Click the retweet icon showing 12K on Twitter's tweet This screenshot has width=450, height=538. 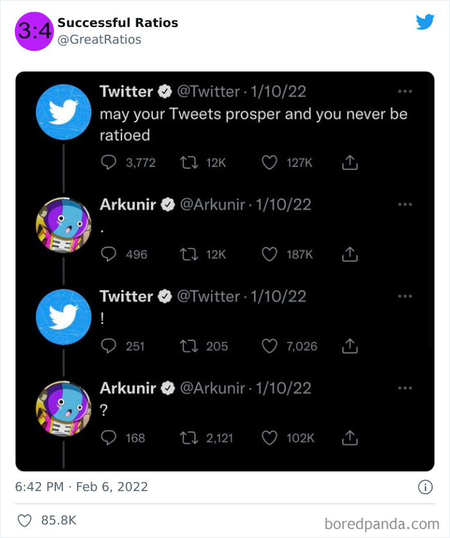point(189,162)
